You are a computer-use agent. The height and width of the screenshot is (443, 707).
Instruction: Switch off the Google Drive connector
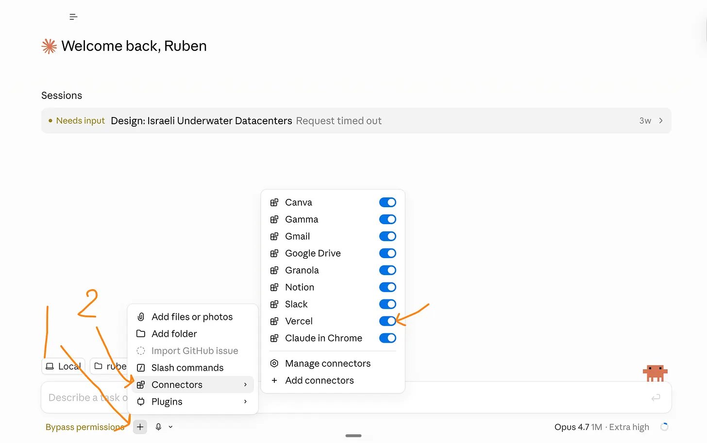pyautogui.click(x=387, y=253)
